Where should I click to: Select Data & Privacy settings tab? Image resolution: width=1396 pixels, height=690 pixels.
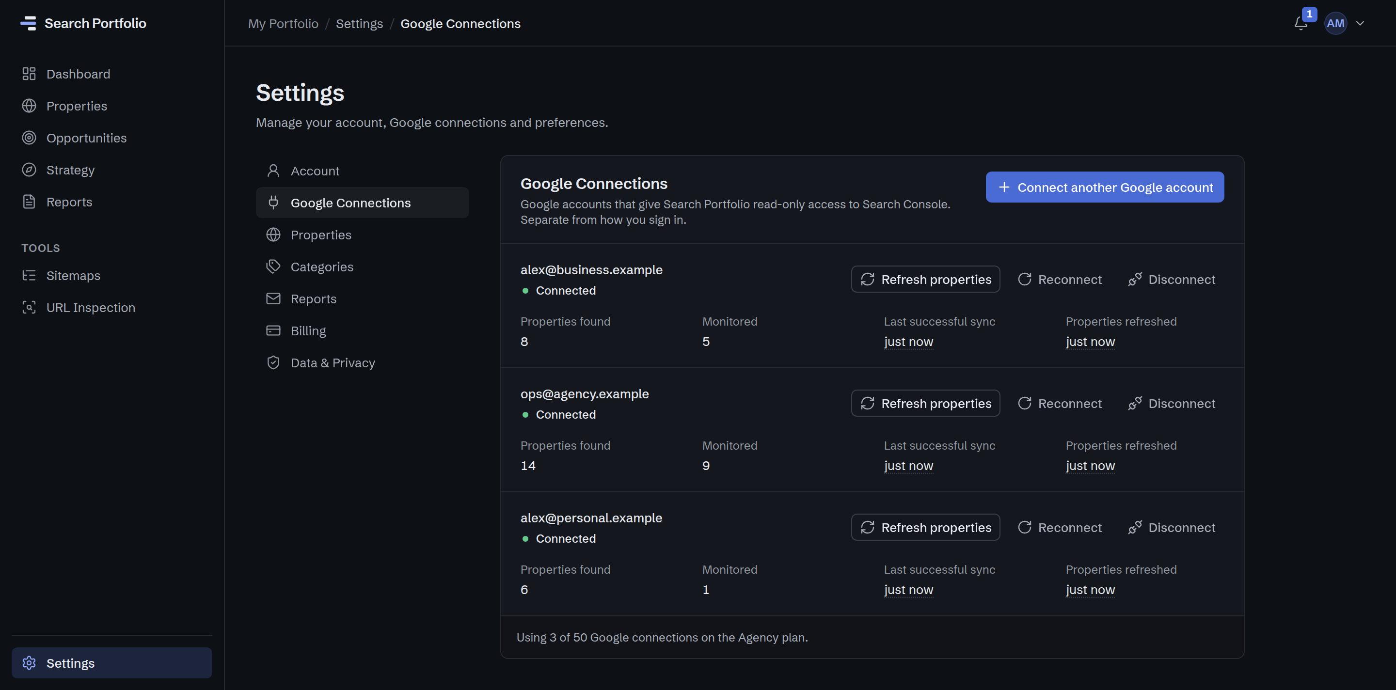point(362,362)
